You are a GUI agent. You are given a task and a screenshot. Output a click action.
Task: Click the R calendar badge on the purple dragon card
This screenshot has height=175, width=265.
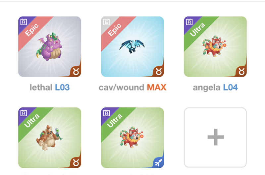pos(24,22)
